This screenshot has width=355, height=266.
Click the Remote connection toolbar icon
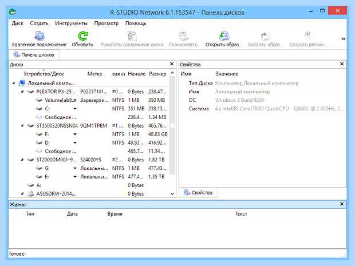39,35
